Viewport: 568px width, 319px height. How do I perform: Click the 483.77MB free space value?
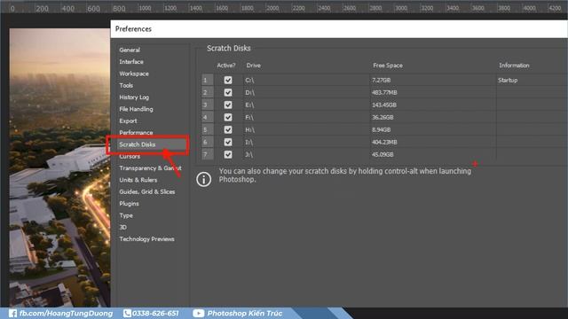[384, 92]
